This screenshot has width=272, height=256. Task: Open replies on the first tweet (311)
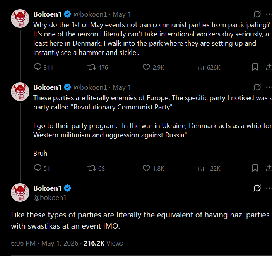coord(43,67)
